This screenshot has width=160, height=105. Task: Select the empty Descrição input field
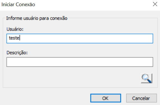[x=80, y=62]
